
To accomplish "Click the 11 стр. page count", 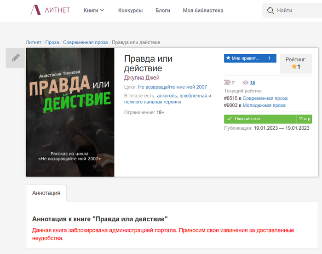I will click(305, 119).
